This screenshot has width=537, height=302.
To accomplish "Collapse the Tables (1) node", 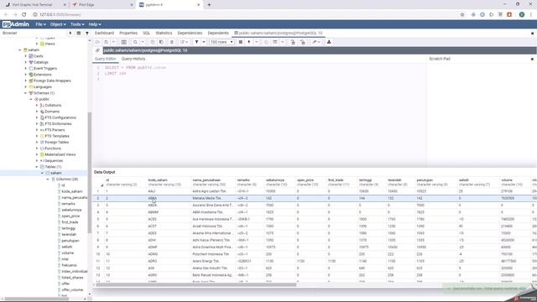I will pyautogui.click(x=37, y=167).
